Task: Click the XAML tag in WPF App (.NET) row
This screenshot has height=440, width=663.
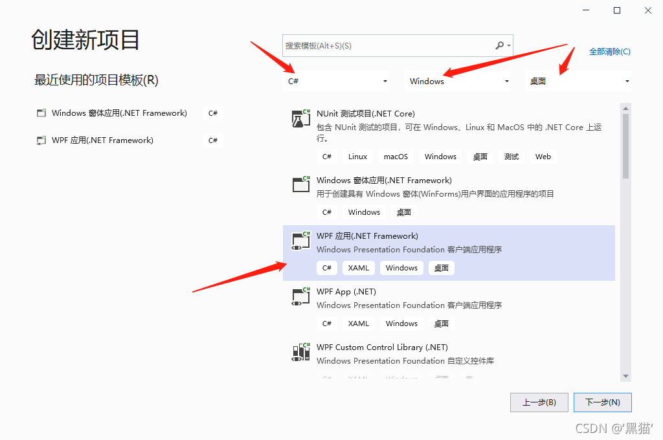Action: 359,324
